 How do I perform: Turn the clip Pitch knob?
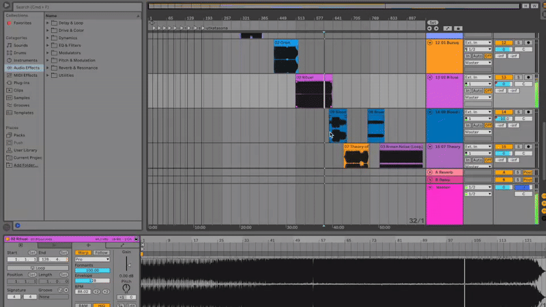pos(126,288)
